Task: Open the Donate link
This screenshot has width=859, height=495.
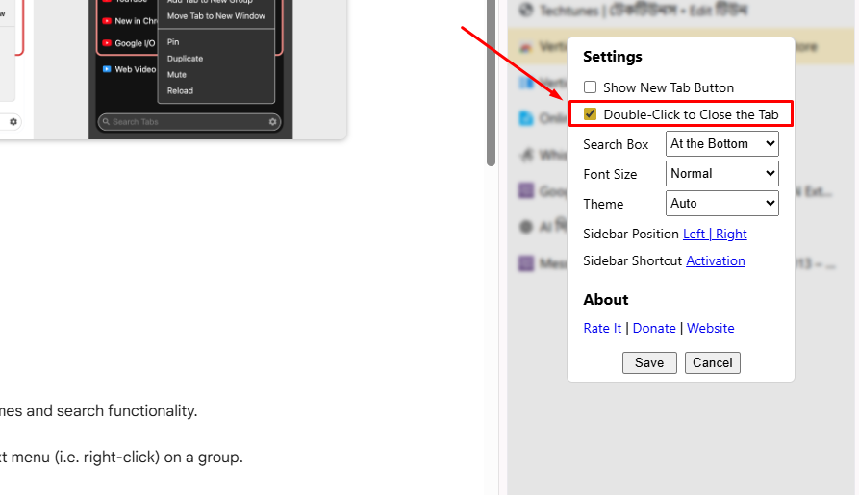Action: [x=654, y=328]
